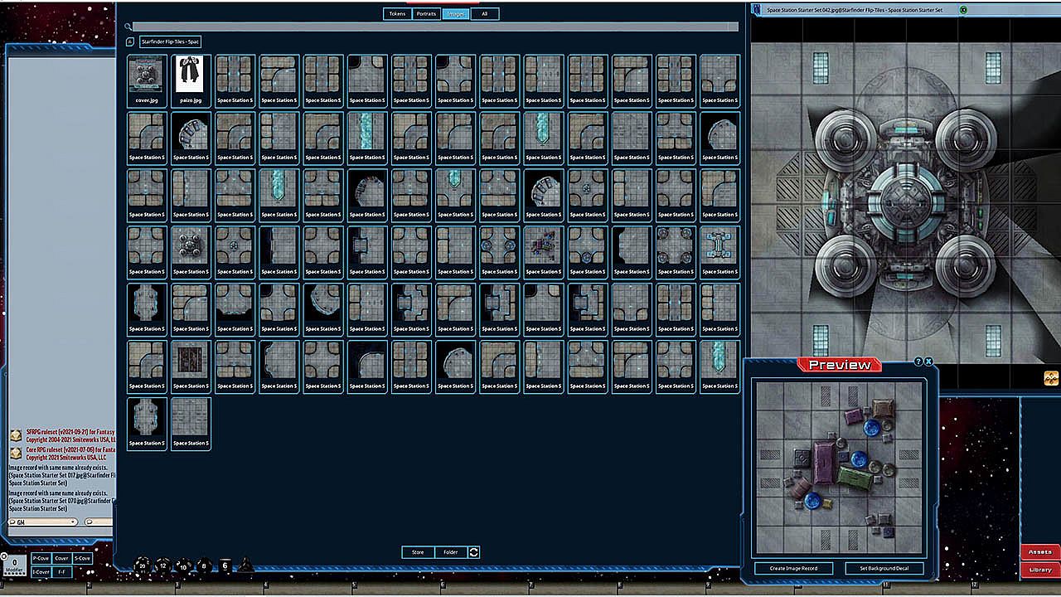Click the SFRPG ruleset icon in chat
Viewport: 1061px width, 597px height.
point(16,435)
